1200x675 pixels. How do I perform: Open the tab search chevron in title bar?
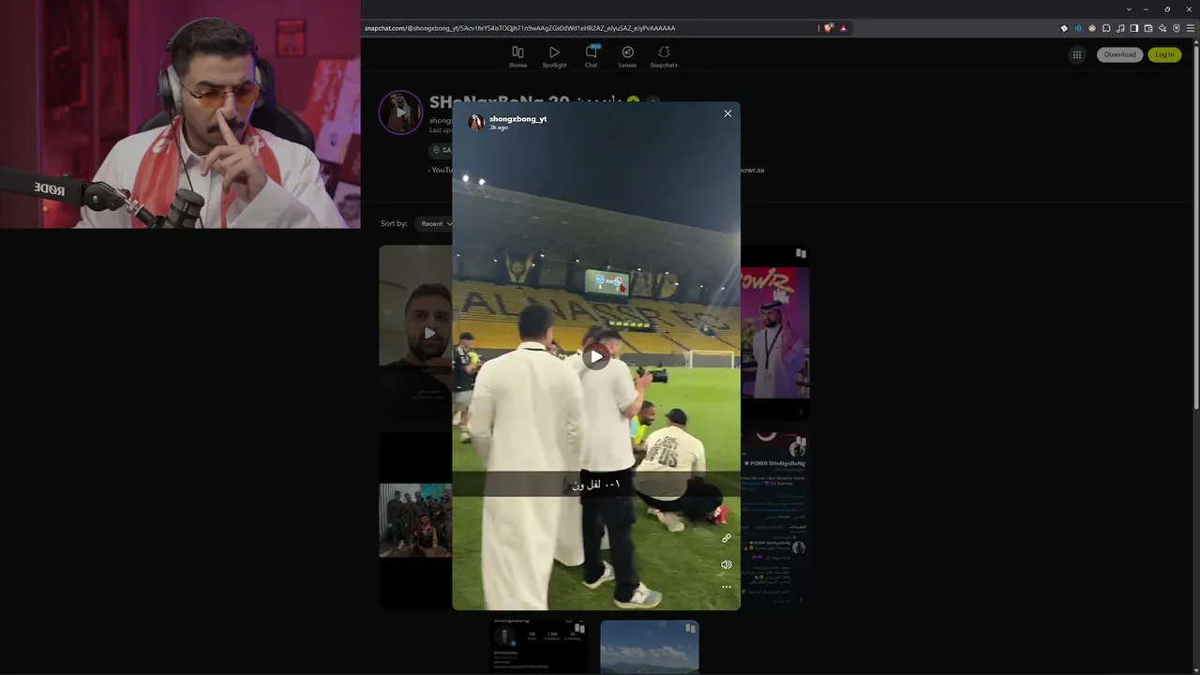(1130, 9)
